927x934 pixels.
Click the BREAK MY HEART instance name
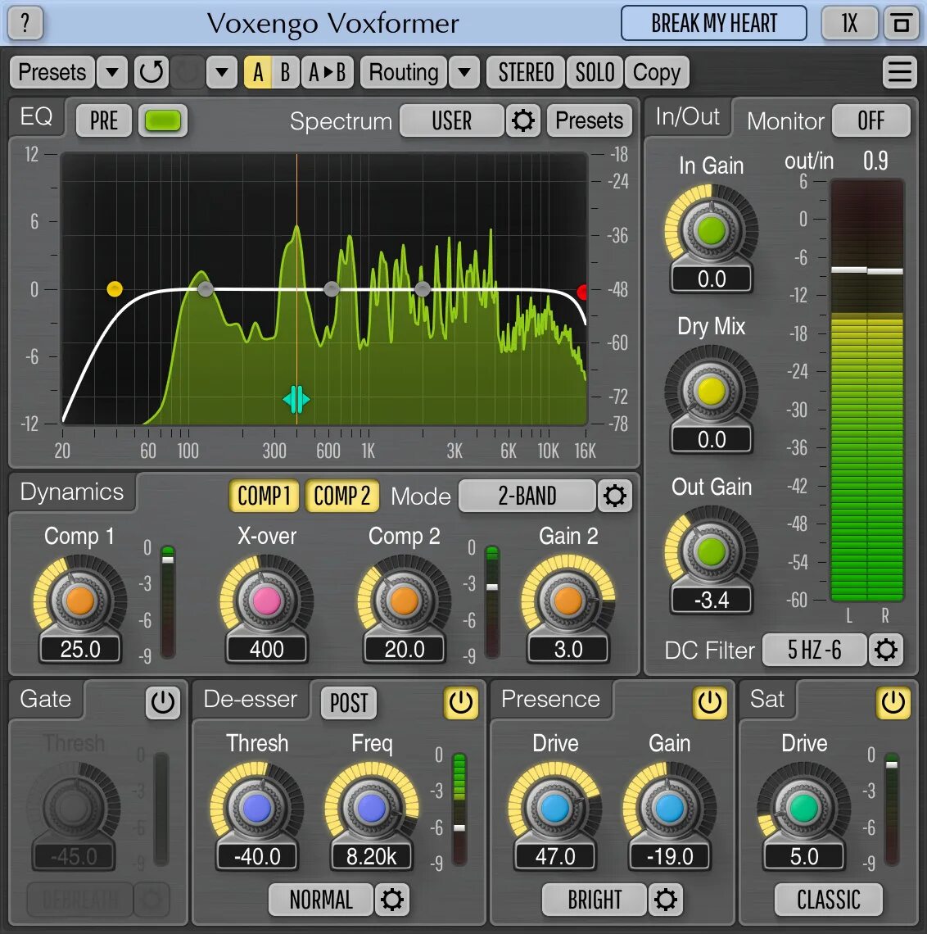(714, 24)
